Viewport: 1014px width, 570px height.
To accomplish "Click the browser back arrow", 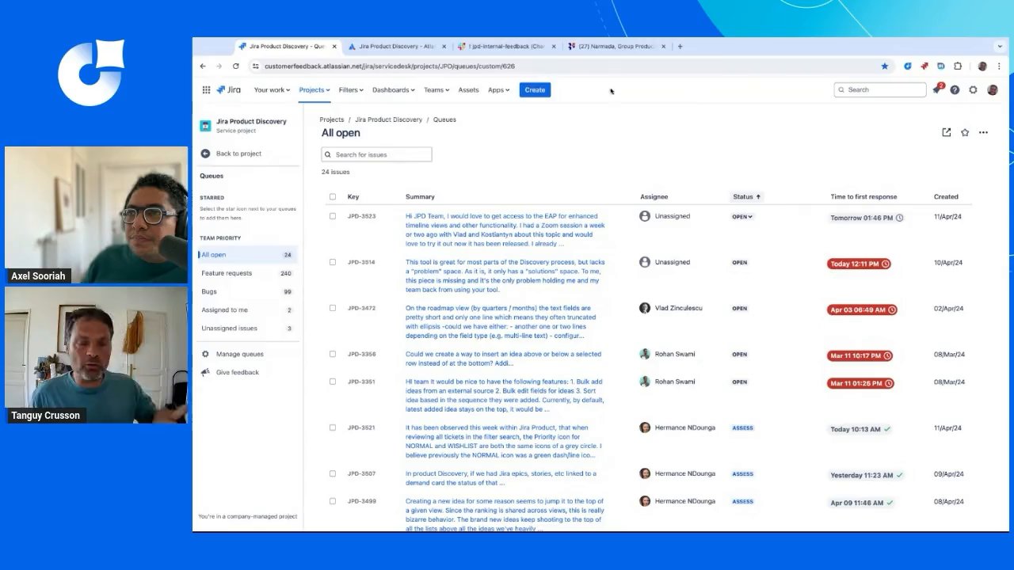I will 203,66.
